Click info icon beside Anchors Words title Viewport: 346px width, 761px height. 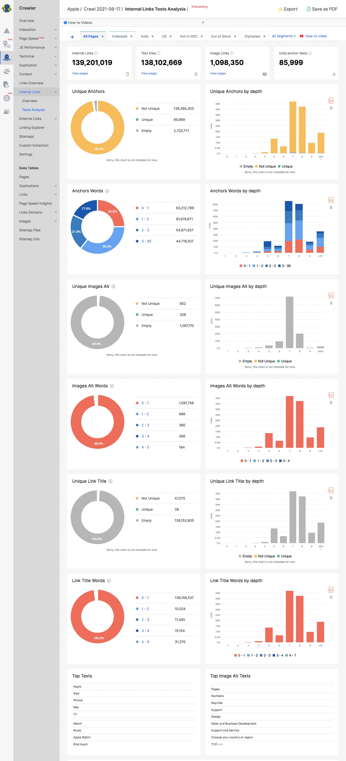click(107, 191)
